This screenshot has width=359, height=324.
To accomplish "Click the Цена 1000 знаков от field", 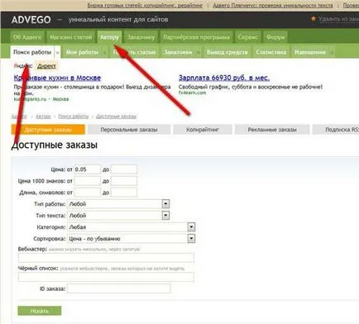I will 87,181.
